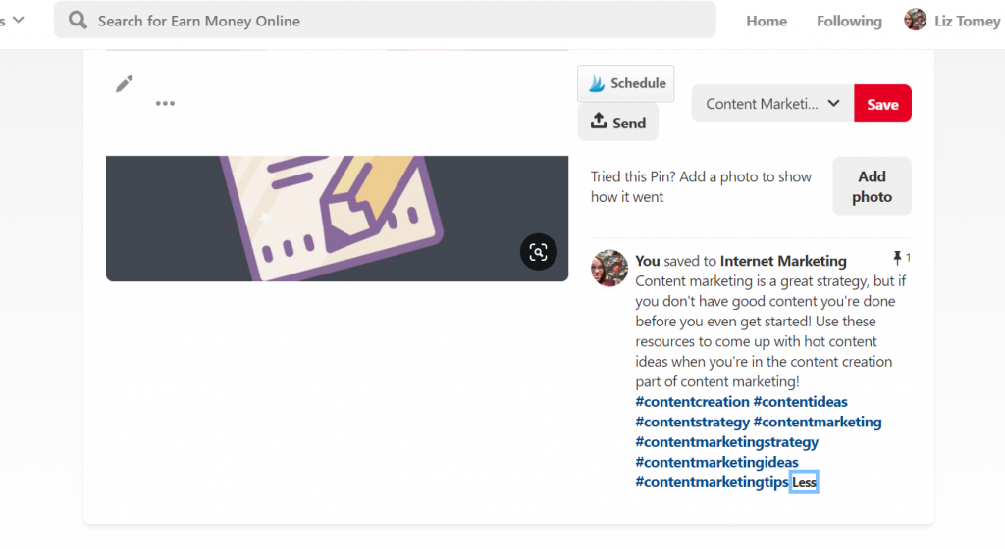Screen dimensions: 1005x549
Task: Open the Following tab
Action: tap(849, 22)
